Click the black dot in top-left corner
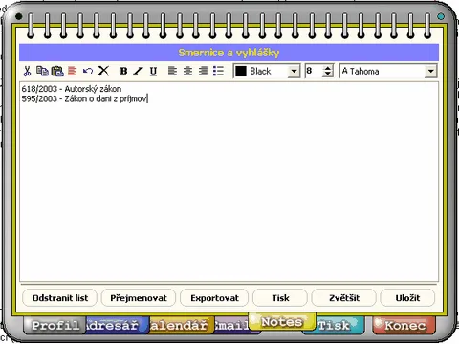 [18, 16]
